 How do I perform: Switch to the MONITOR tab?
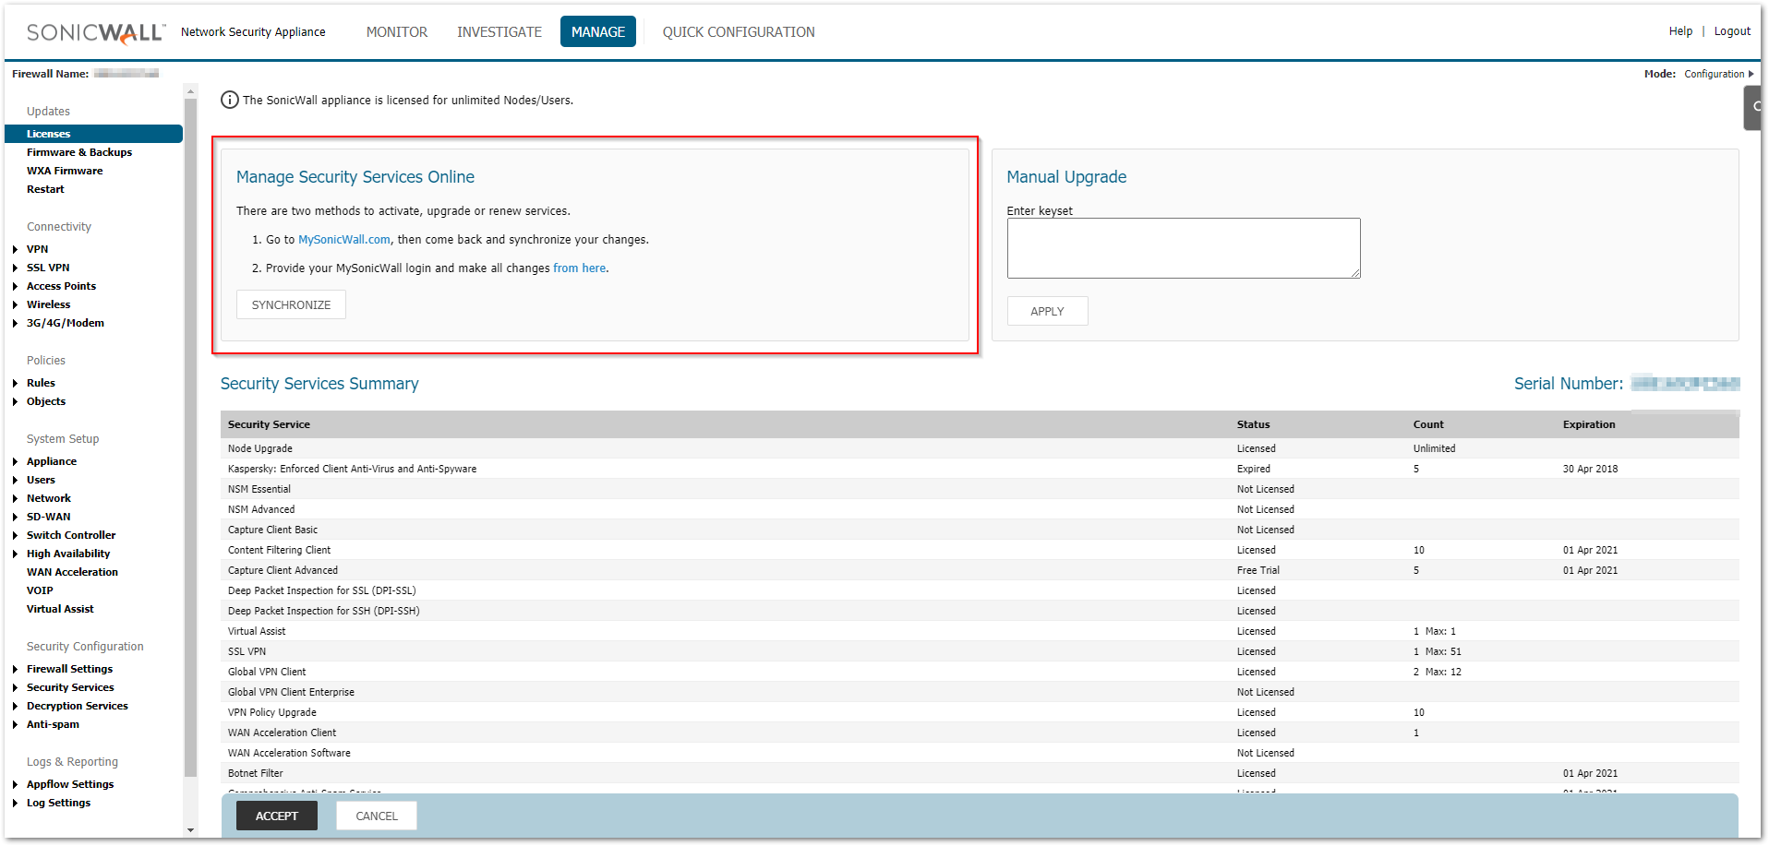coord(396,32)
